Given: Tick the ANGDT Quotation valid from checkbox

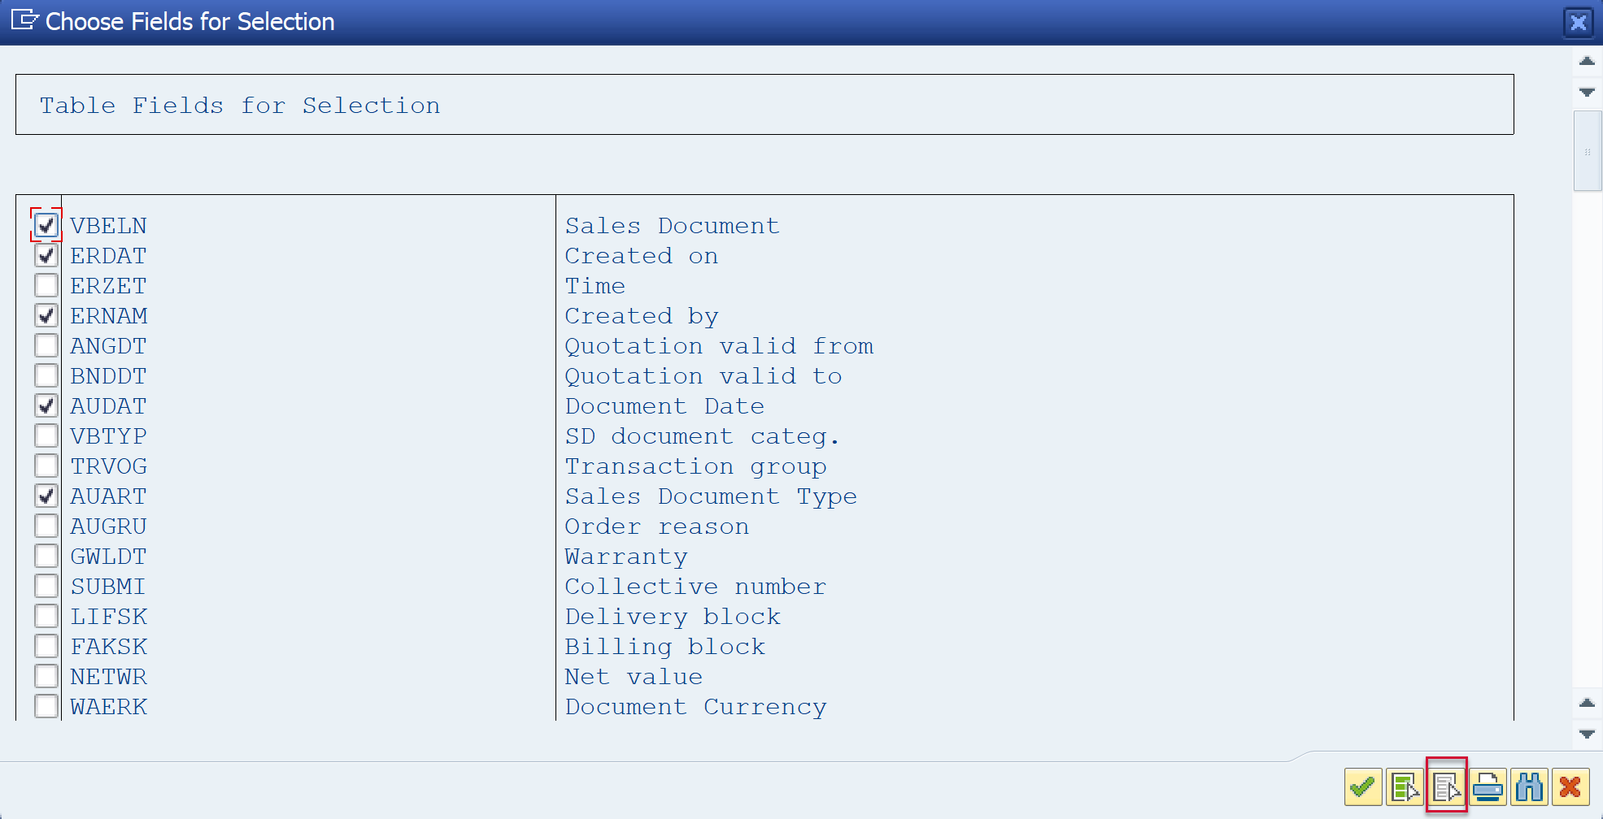Looking at the screenshot, I should pyautogui.click(x=46, y=345).
